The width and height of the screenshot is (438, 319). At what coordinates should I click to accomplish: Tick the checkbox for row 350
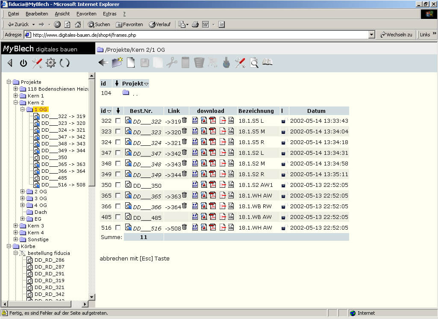tap(118, 185)
